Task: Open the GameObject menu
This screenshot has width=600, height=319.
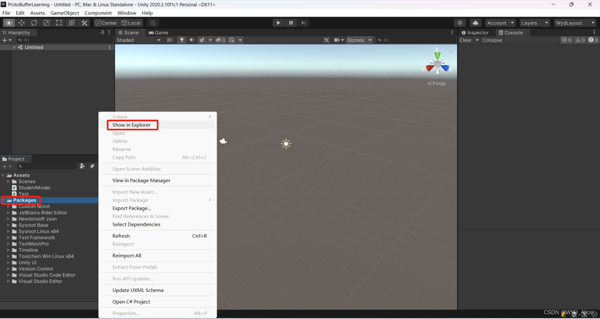Action: coord(65,13)
